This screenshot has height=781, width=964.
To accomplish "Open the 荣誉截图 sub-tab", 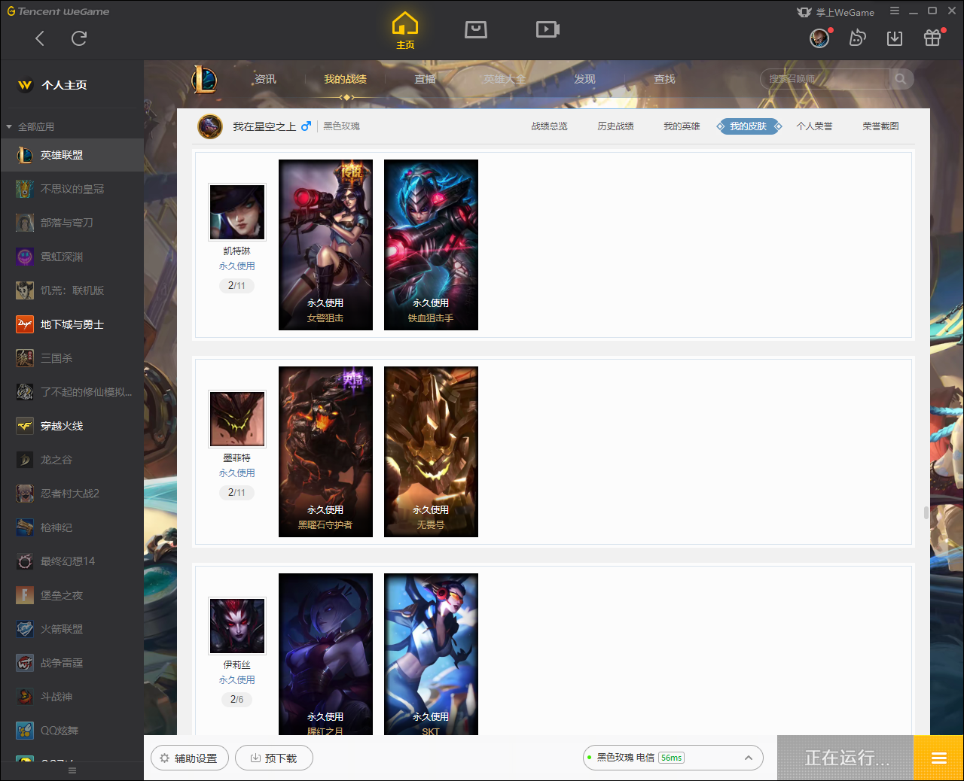I will (x=880, y=126).
